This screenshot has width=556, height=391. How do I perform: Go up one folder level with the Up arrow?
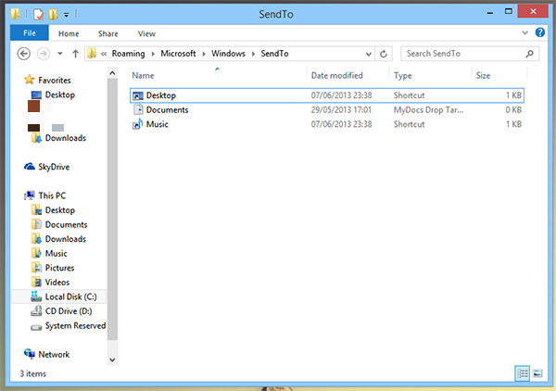click(x=73, y=54)
